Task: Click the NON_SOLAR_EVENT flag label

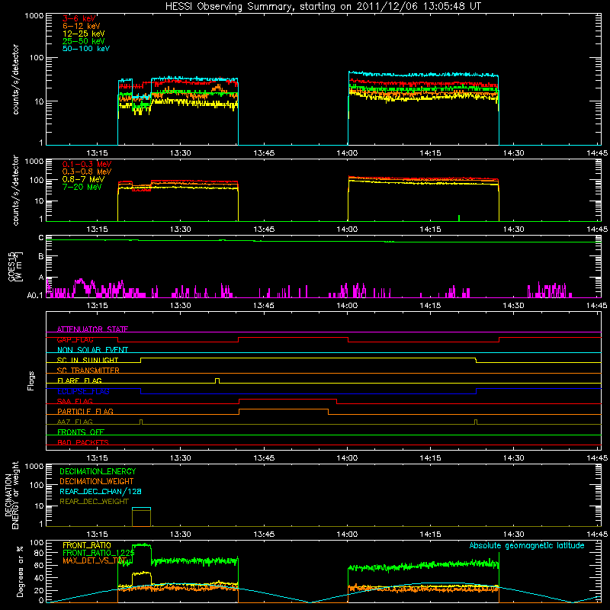Action: click(92, 350)
